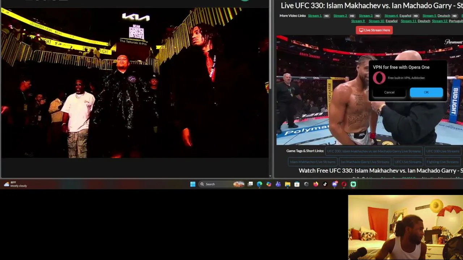The height and width of the screenshot is (260, 463).
Task: Open the green streaming app in the taskbar
Action: point(353,184)
